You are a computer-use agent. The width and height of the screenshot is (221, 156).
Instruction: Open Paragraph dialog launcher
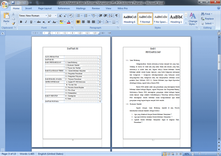coord(118,28)
